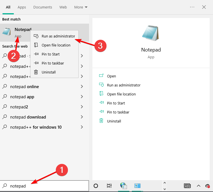
Task: Click the file location icon in context menu
Action: [36, 45]
